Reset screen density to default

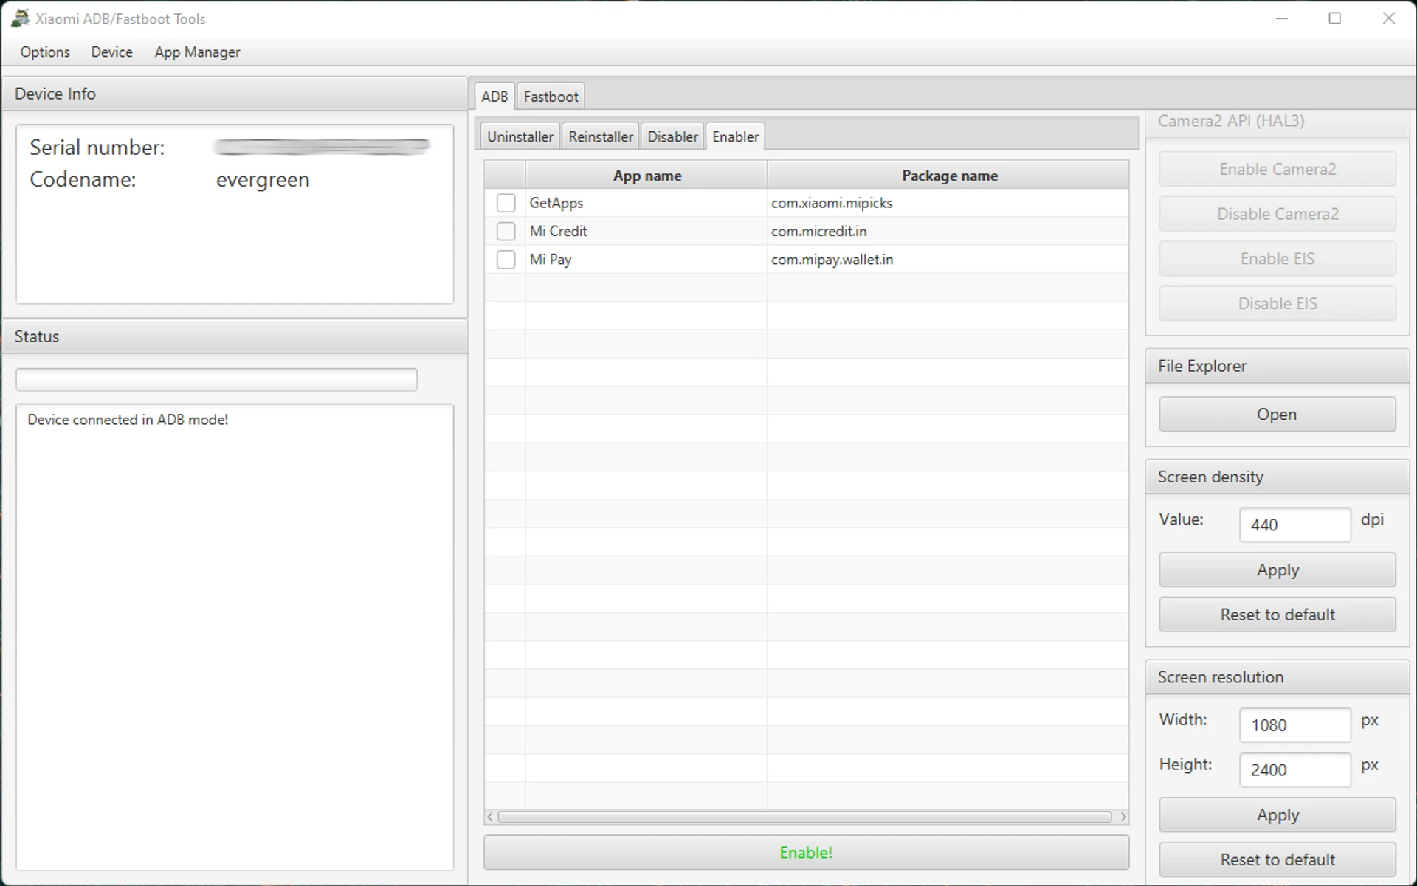pos(1278,615)
